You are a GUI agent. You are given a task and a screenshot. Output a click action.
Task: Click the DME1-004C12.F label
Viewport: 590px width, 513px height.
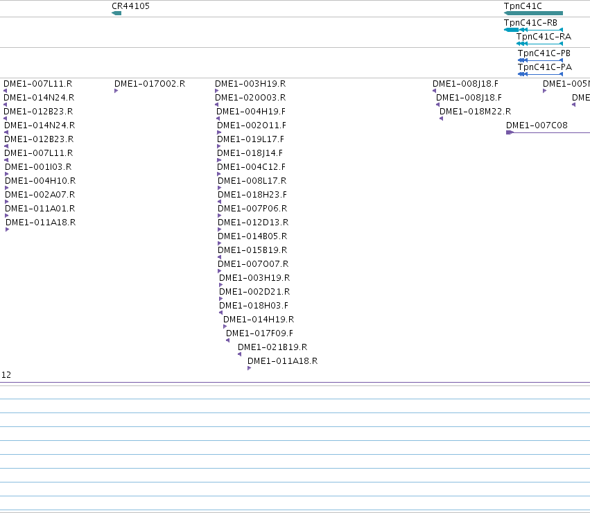252,167
